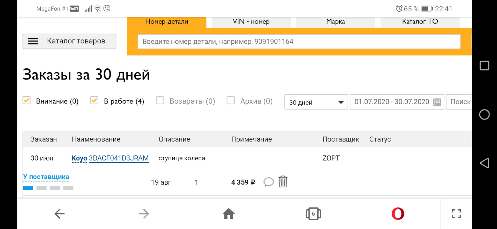This screenshot has height=229, width=497.
Task: Open the calendar date picker icon
Action: [x=437, y=102]
